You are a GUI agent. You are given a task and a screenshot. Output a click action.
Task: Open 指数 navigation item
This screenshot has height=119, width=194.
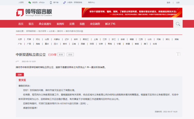82,24
